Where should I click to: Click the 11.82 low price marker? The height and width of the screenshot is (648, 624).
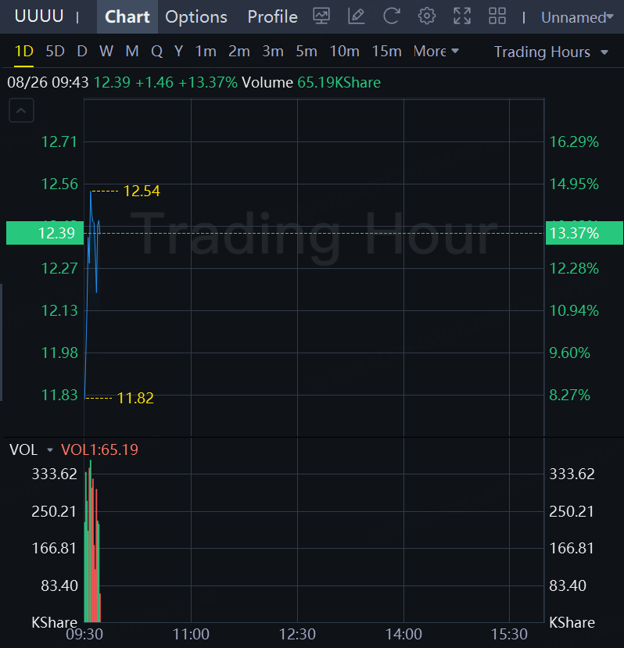pyautogui.click(x=135, y=398)
